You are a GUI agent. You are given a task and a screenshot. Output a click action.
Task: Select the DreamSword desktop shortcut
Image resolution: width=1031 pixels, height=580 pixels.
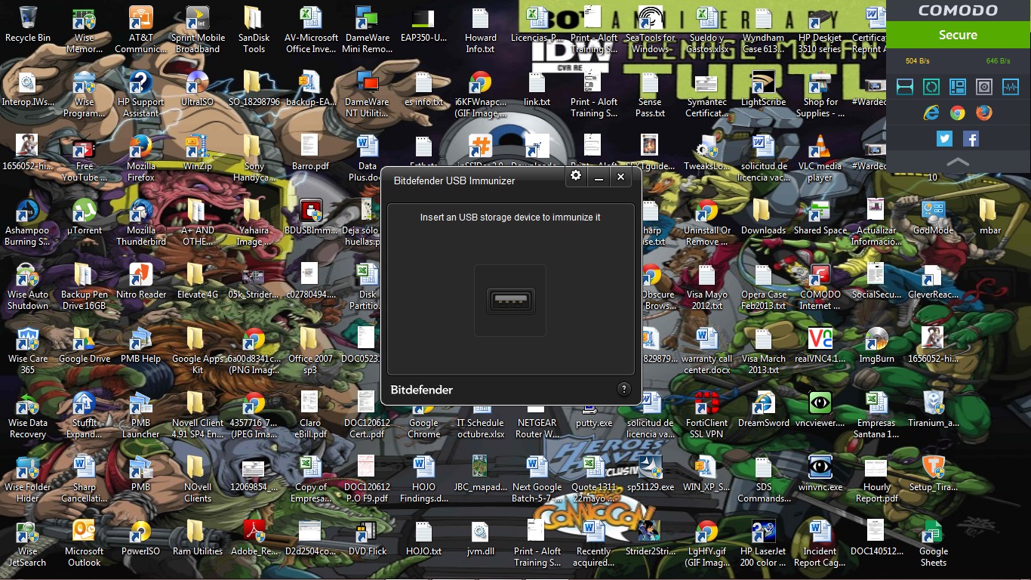click(x=764, y=409)
